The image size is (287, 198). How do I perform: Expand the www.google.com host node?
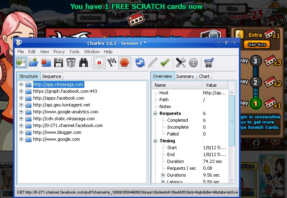pos(21,139)
